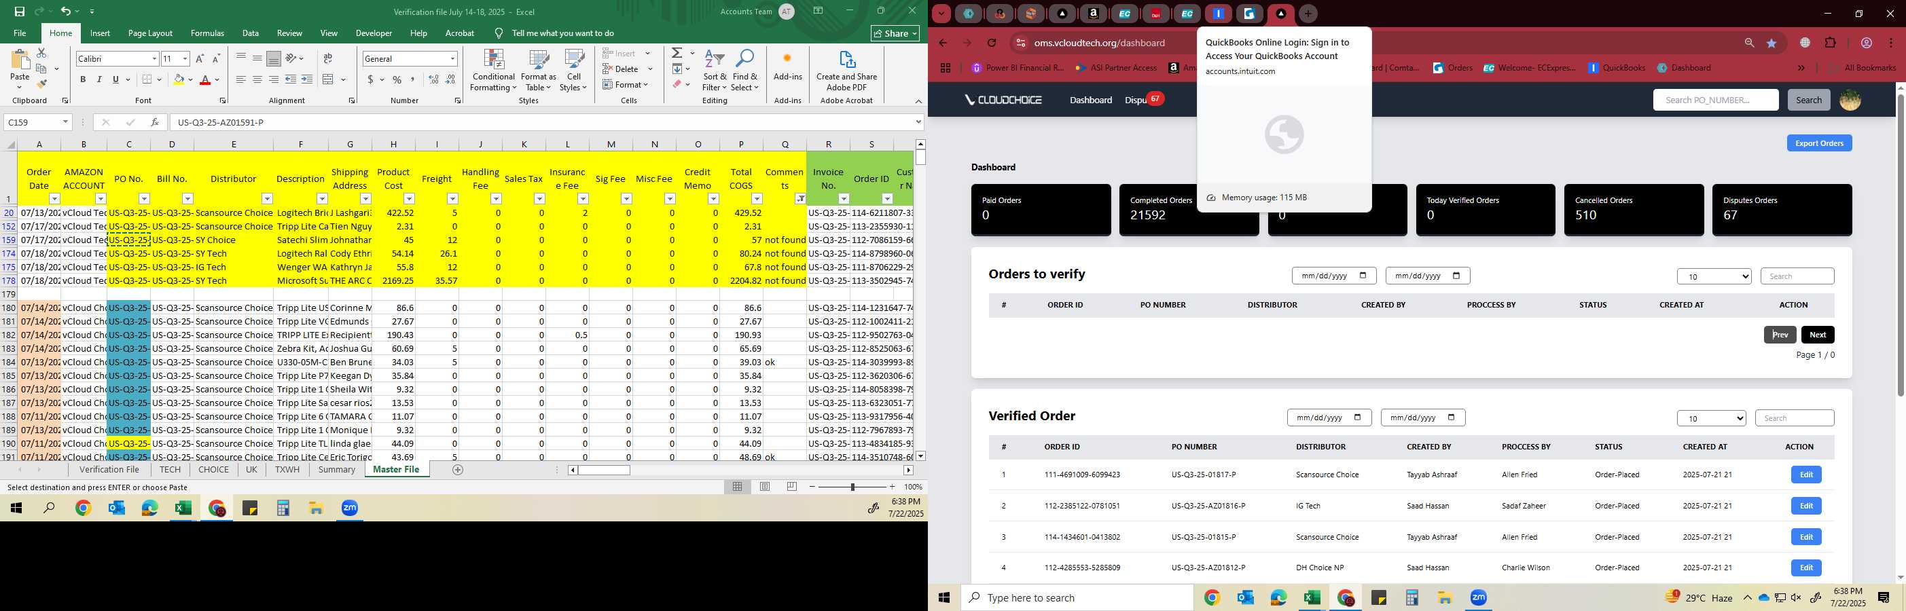This screenshot has width=1906, height=611.
Task: Open the Font name Calibri dropdown
Action: [x=154, y=58]
